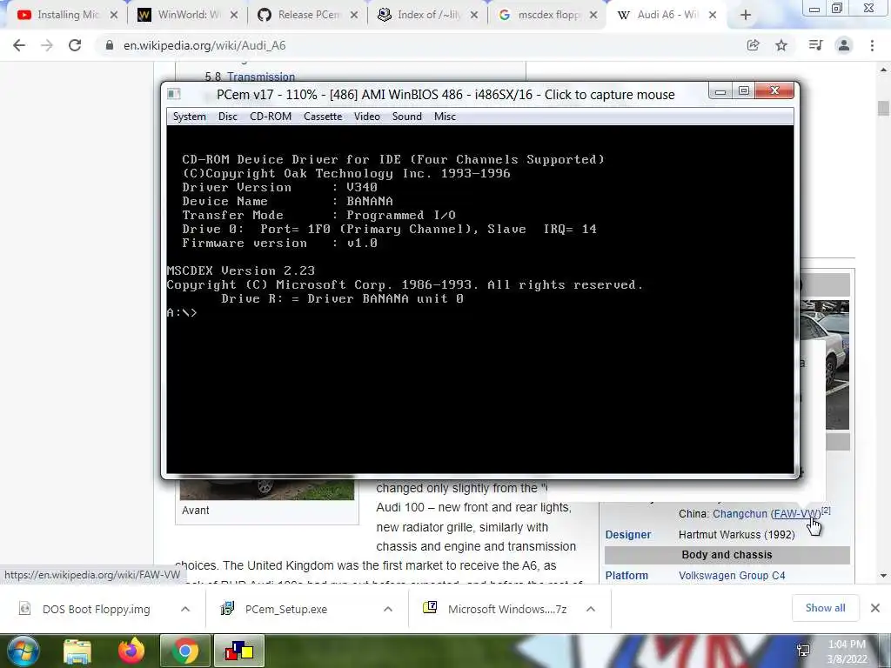Show all downloads
The height and width of the screenshot is (668, 891).
point(825,608)
